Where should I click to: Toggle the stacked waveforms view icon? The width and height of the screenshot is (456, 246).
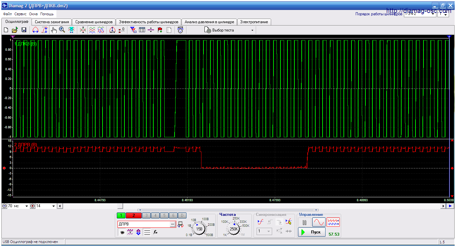click(x=92, y=30)
